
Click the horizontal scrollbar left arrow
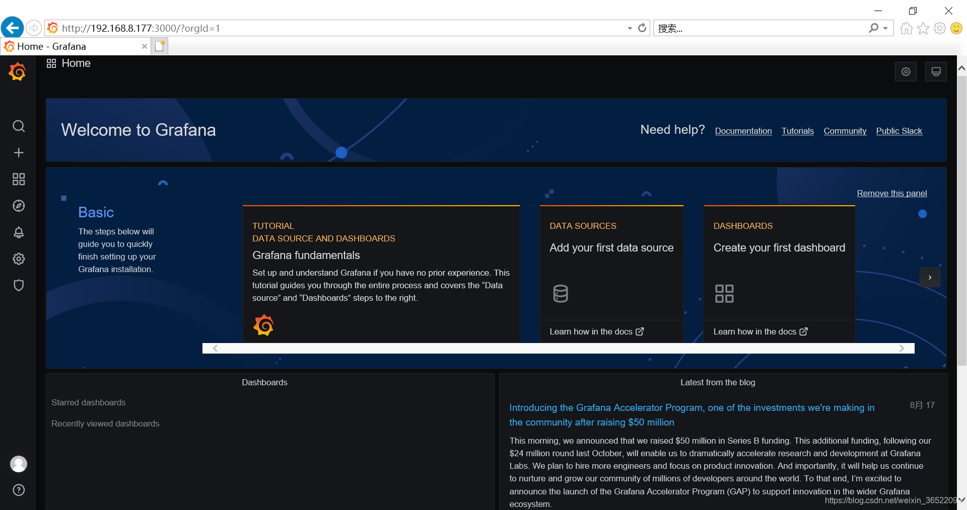(x=215, y=348)
